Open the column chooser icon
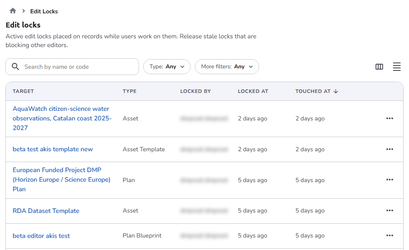Viewport: 409px width, 250px height. point(379,67)
